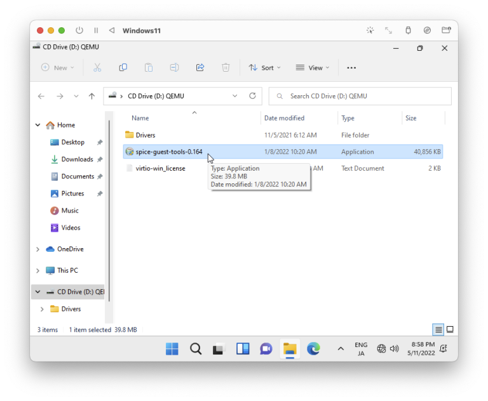Click the VM power button icon

(x=79, y=30)
